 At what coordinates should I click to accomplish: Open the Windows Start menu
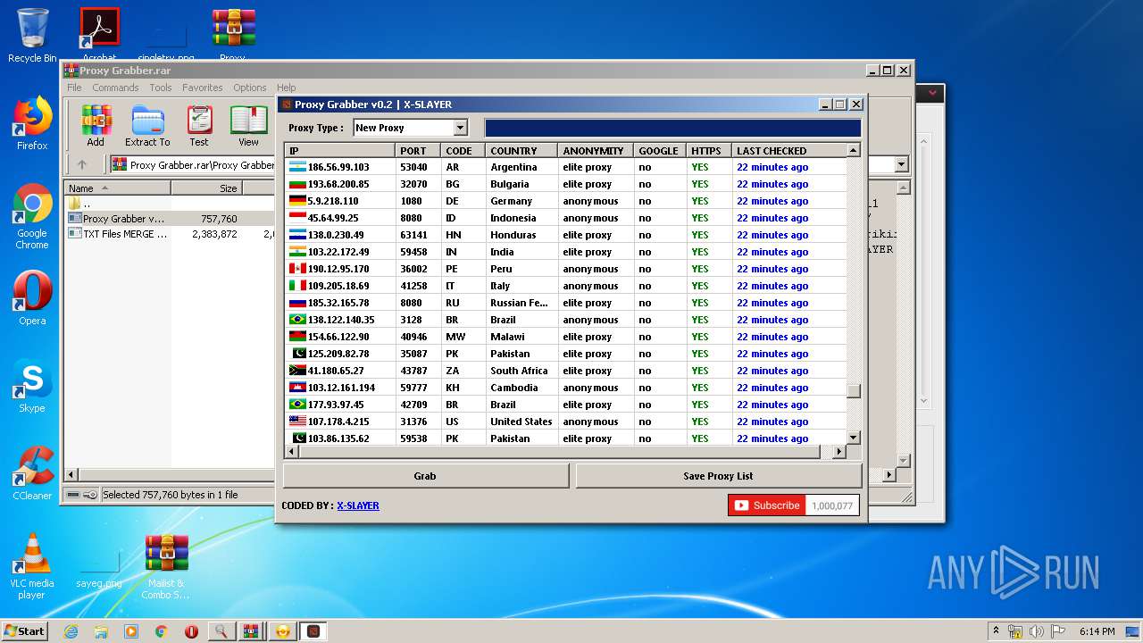coord(24,631)
